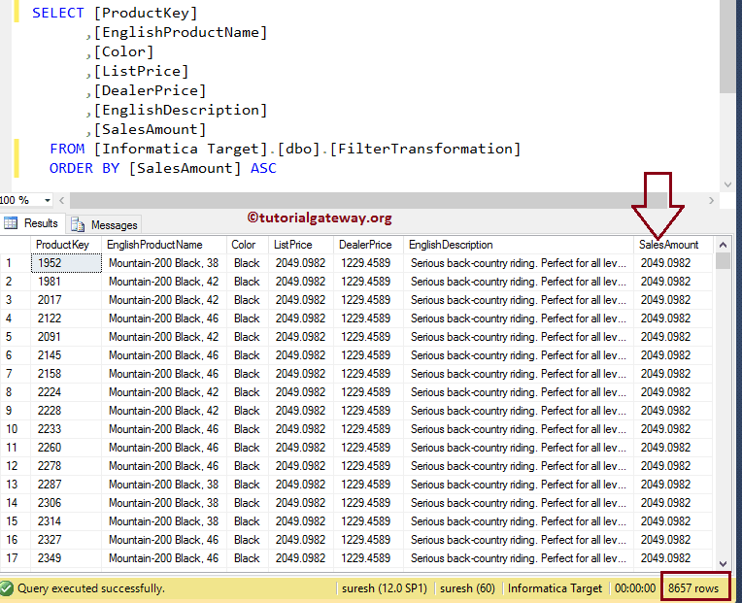Screen dimensions: 742x603
Task: Click the ORDER BY keyword in query
Action: 84,168
